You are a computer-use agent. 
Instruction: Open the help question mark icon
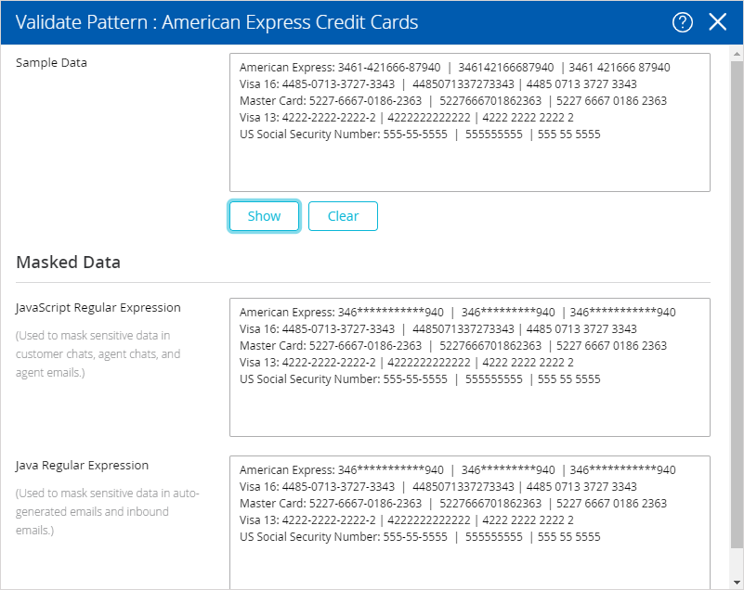pos(683,22)
